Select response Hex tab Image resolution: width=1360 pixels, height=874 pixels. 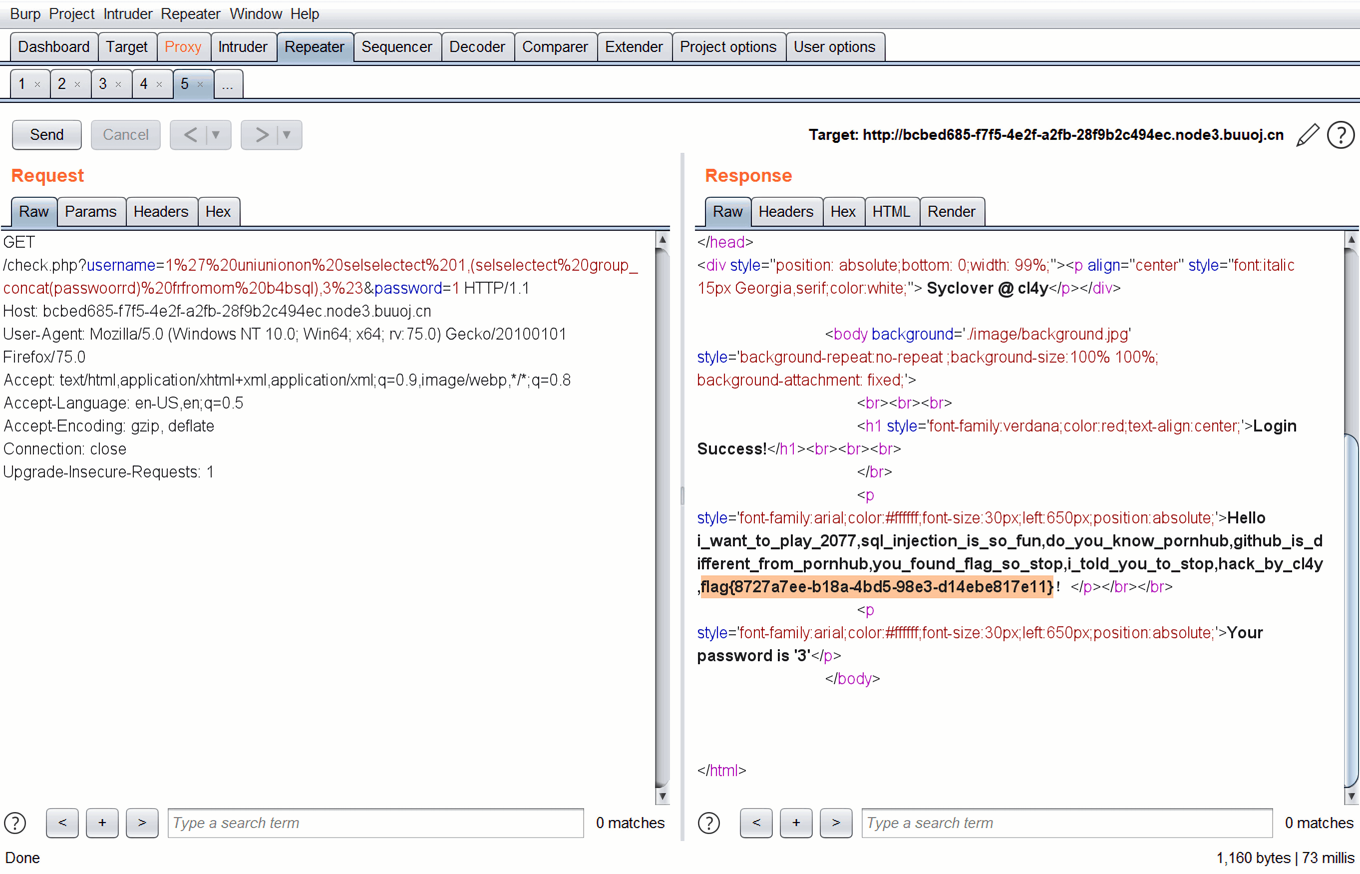tap(843, 212)
